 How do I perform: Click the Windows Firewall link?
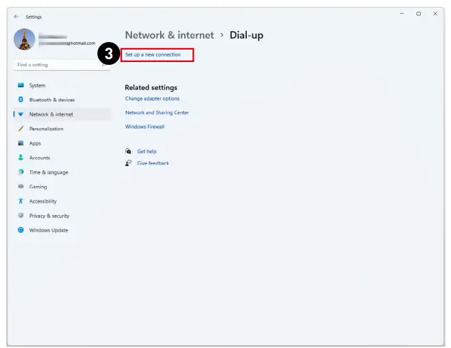tap(144, 127)
